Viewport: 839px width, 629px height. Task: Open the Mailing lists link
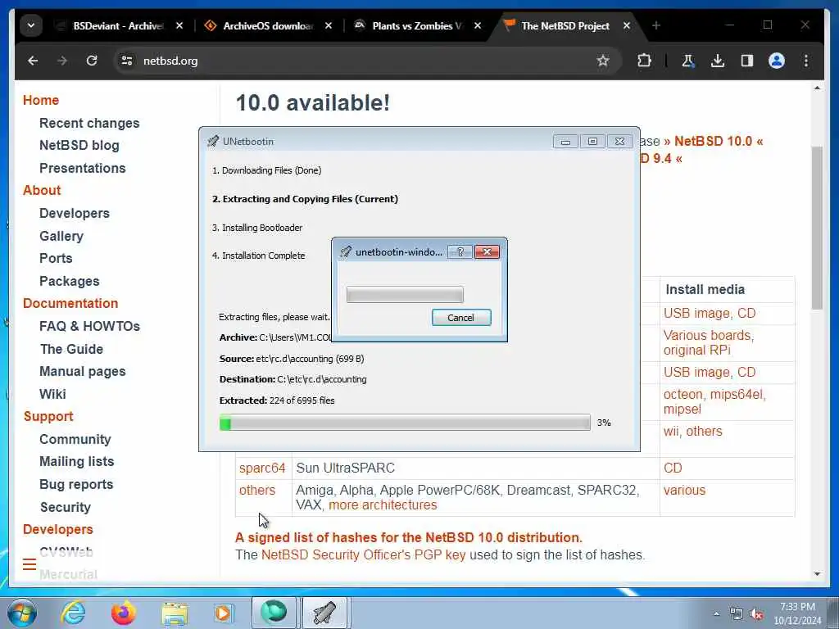point(76,462)
